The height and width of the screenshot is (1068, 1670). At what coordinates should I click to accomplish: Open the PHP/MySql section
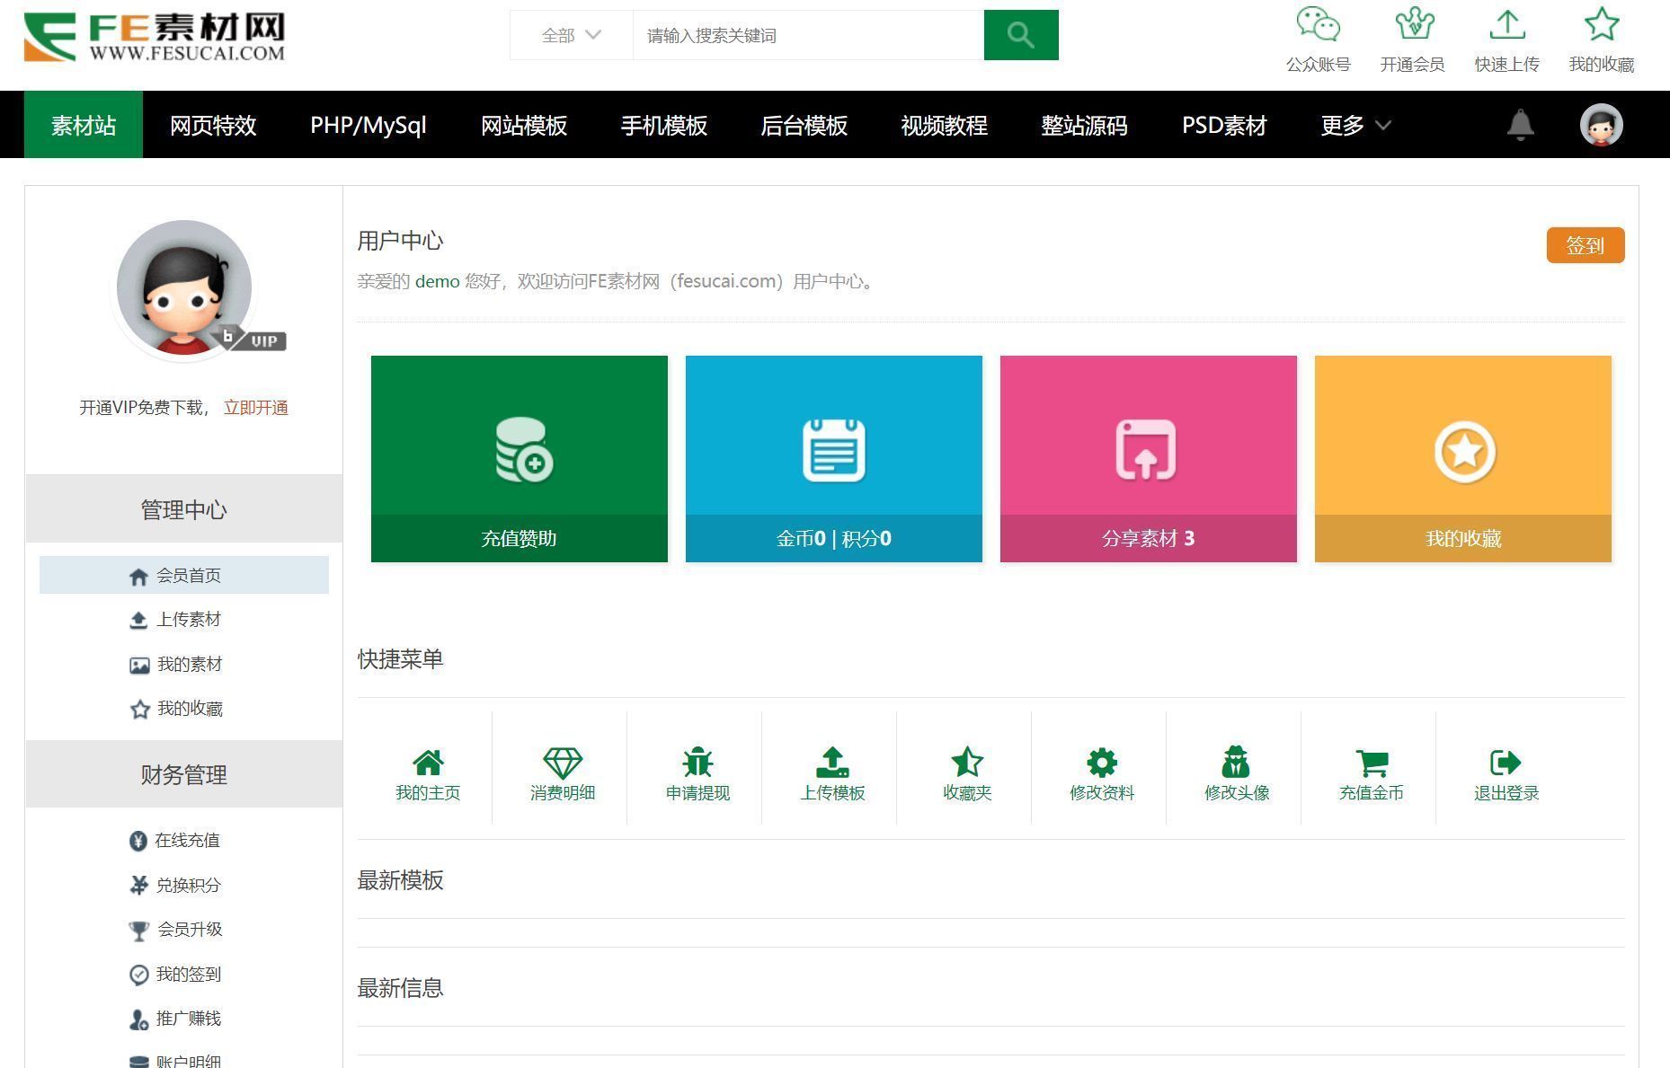pyautogui.click(x=369, y=126)
